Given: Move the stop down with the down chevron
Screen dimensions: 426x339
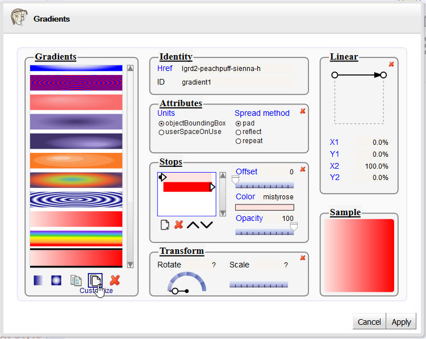Looking at the screenshot, I should point(207,225).
